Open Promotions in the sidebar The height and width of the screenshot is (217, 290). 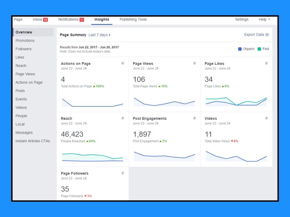coord(25,41)
